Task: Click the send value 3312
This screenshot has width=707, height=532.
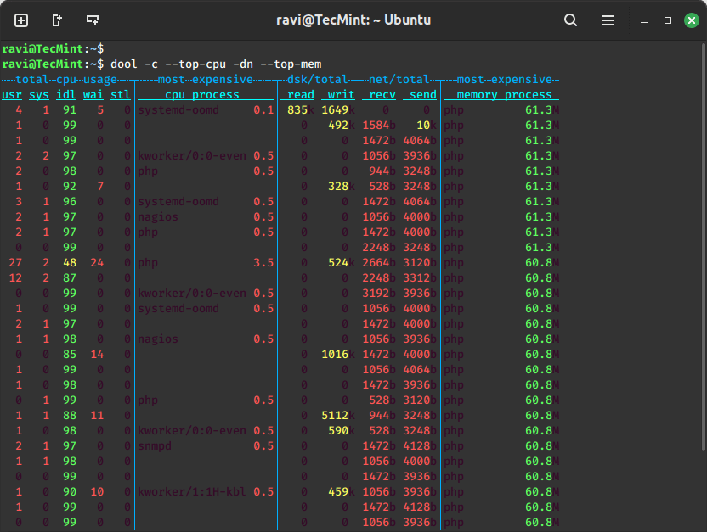Action: point(416,277)
